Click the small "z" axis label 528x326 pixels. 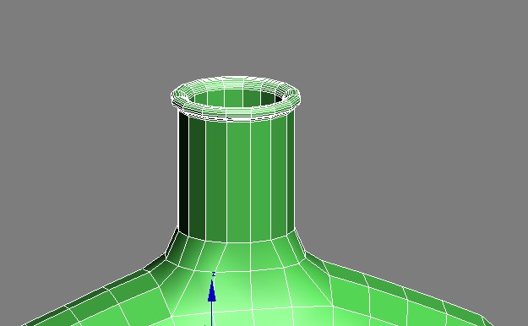coord(213,274)
